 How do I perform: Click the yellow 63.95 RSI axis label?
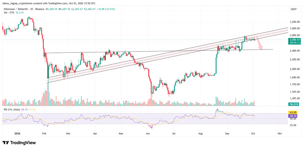(293, 112)
